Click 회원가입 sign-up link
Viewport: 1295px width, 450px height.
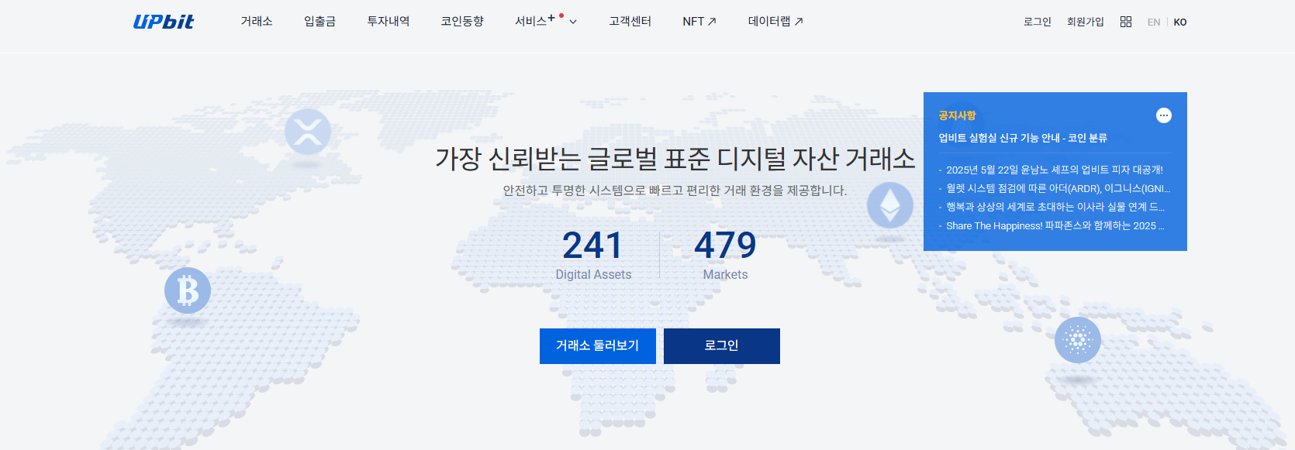1086,22
